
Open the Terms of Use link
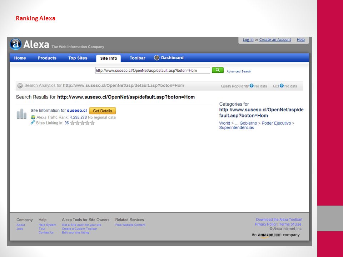click(x=290, y=224)
